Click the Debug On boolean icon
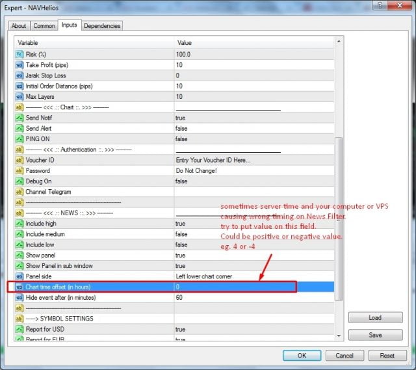The width and height of the screenshot is (416, 370). point(19,181)
